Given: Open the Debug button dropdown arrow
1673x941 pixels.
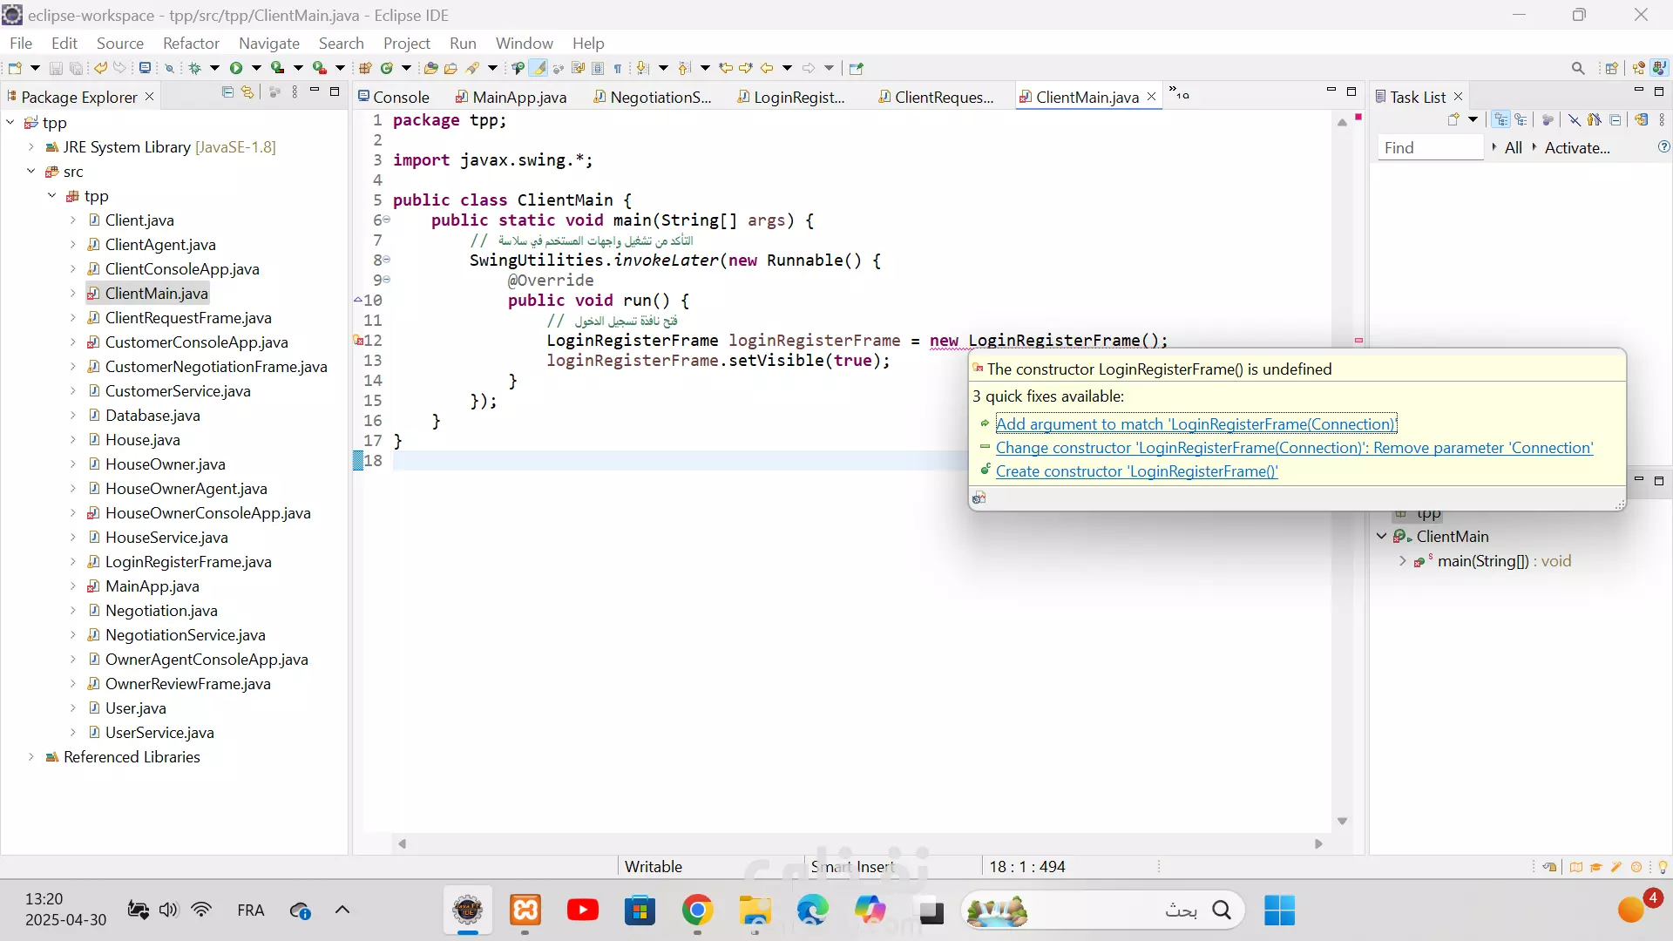Looking at the screenshot, I should coord(214,68).
